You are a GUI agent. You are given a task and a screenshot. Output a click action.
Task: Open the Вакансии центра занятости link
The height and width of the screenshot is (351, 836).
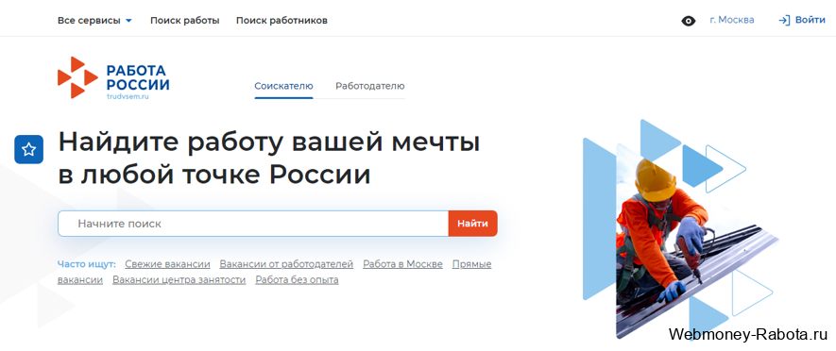(179, 279)
